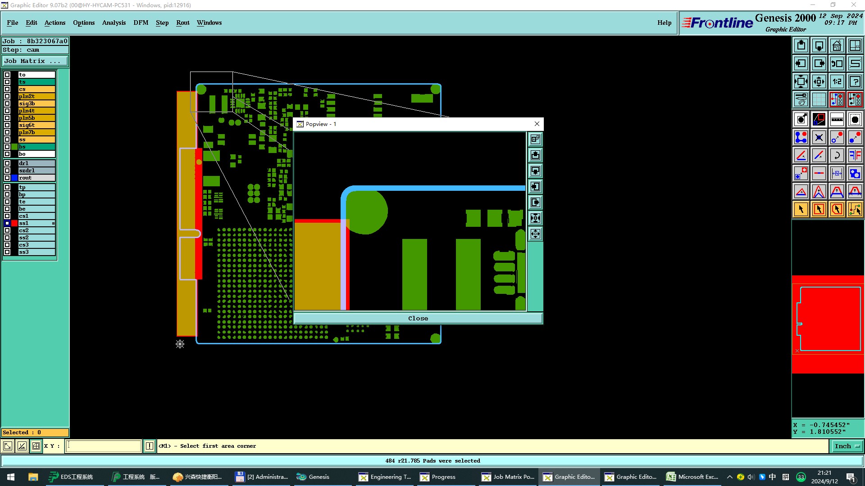
Task: Select the rotate feature tool
Action: [x=837, y=155]
